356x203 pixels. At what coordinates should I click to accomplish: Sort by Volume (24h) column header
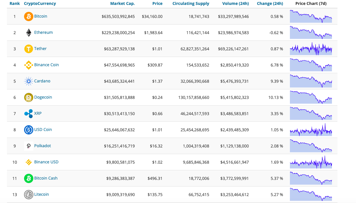[235, 4]
